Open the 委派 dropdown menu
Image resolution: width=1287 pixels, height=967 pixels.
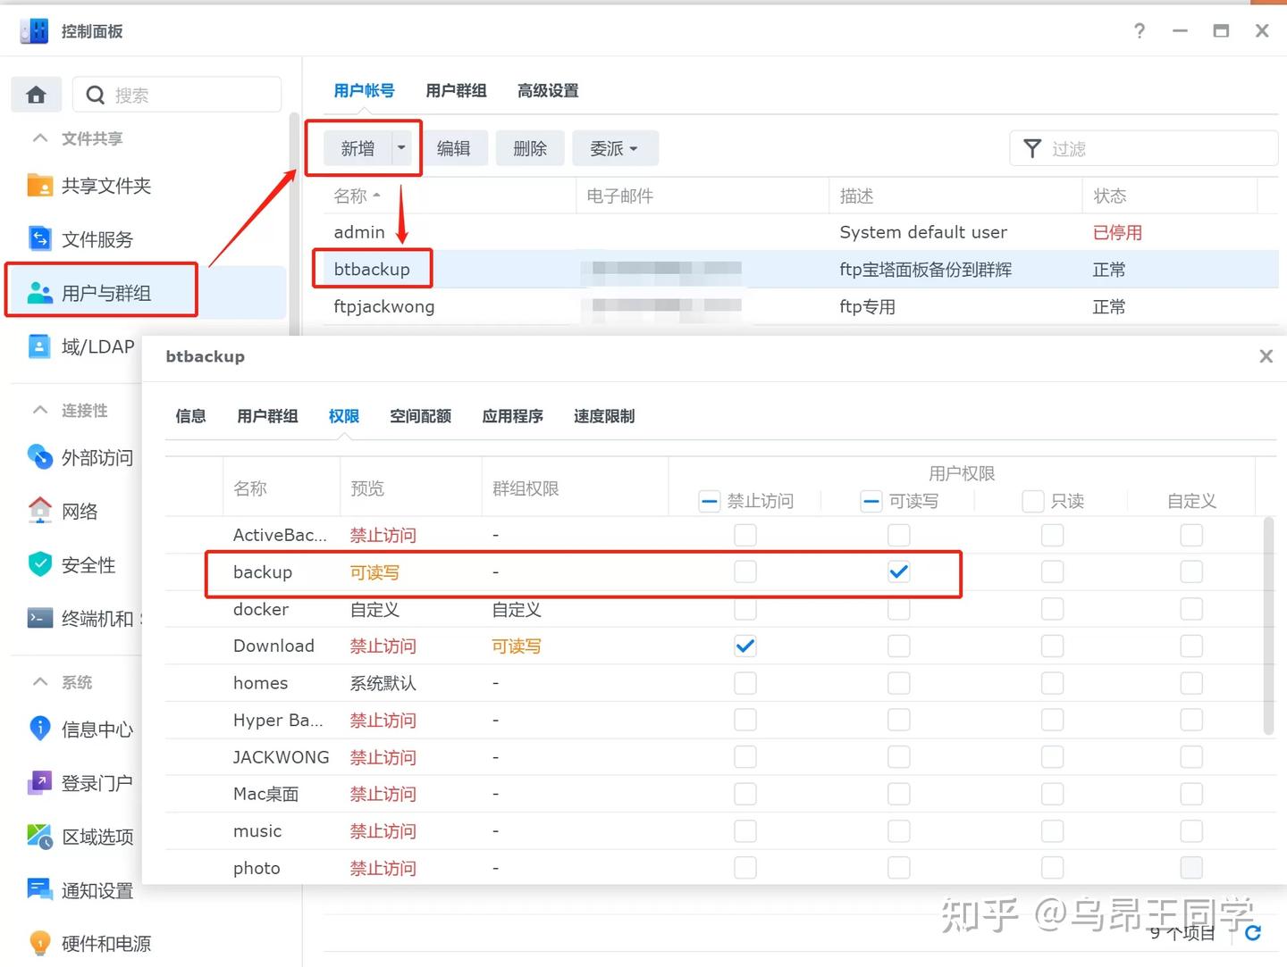(614, 148)
